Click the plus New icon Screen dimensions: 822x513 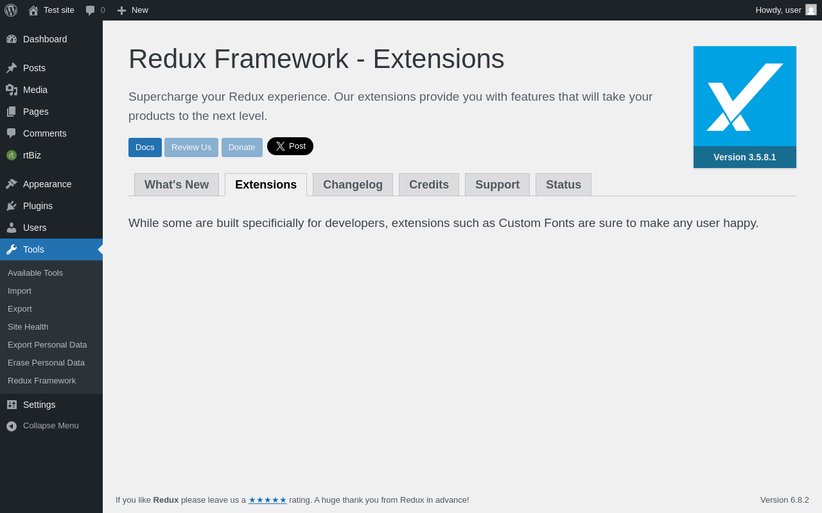pyautogui.click(x=121, y=10)
